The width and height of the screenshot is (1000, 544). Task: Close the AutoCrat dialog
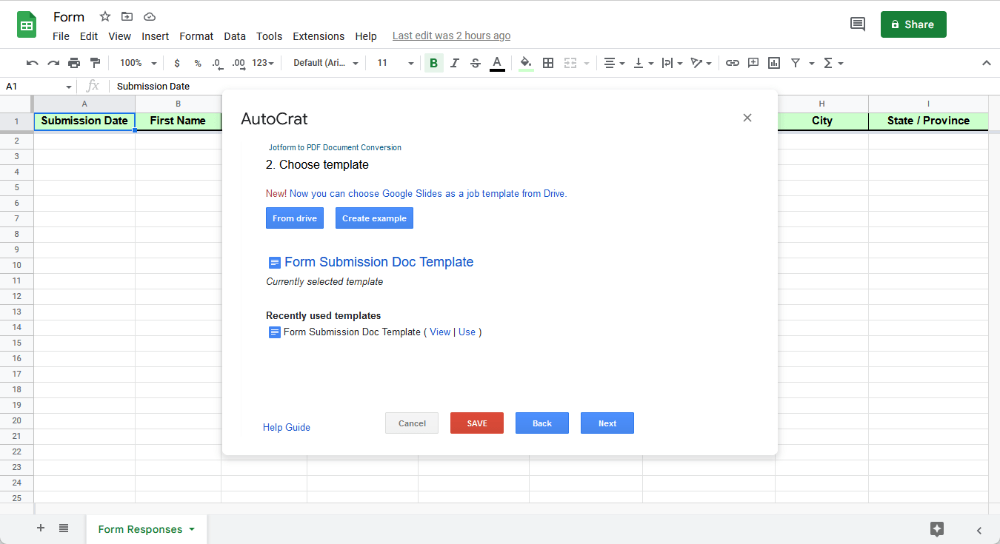pyautogui.click(x=747, y=118)
